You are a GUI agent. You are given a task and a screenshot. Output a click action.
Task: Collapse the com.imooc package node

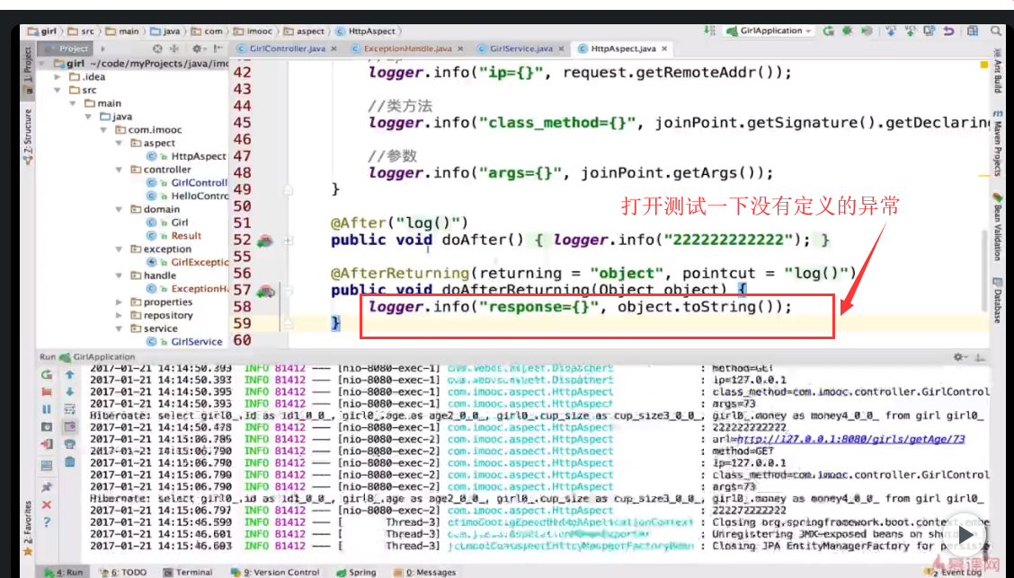103,130
